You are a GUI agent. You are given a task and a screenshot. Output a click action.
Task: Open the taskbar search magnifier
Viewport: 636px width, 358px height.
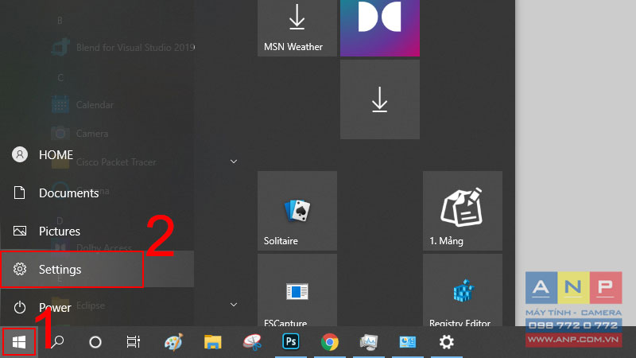57,342
